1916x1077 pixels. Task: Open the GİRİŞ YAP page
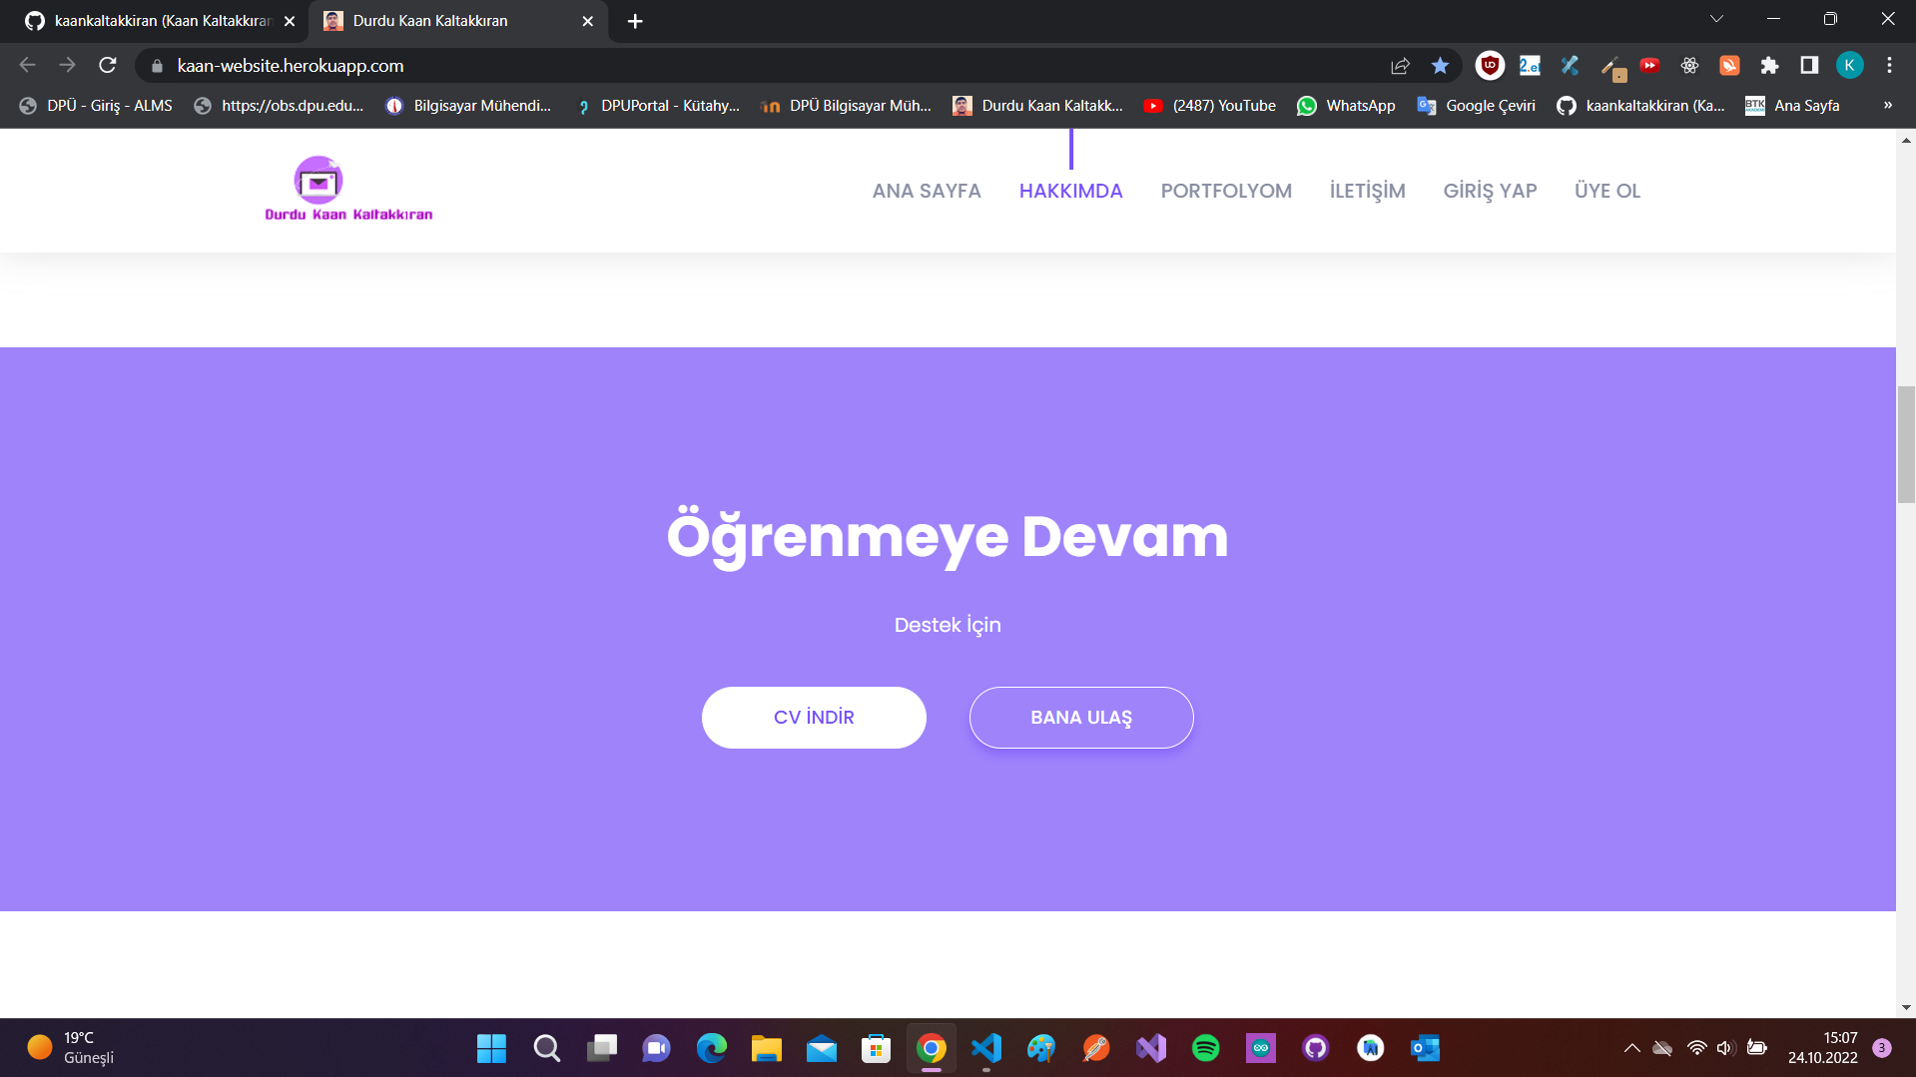1490,191
